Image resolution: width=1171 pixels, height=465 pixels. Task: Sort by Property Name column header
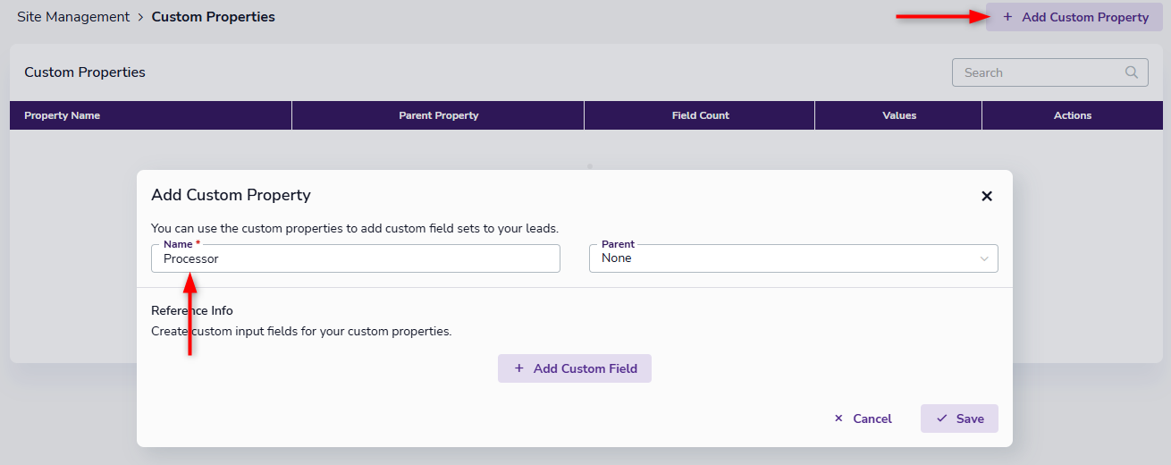(62, 115)
